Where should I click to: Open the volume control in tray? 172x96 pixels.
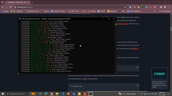152,94
